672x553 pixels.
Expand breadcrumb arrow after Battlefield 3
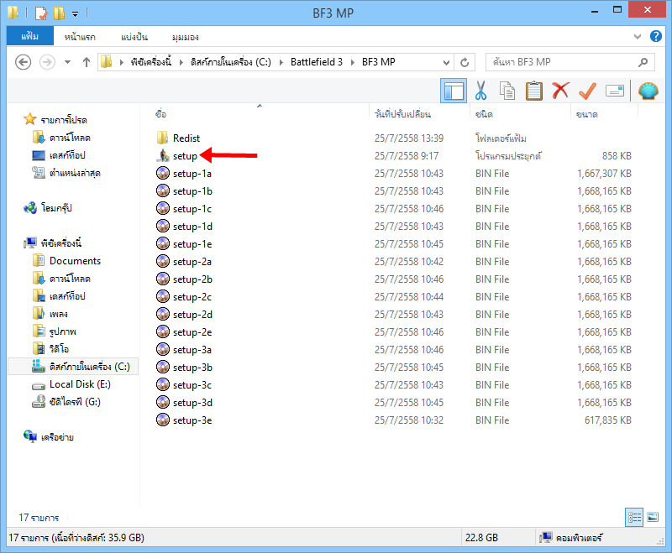pyautogui.click(x=352, y=62)
